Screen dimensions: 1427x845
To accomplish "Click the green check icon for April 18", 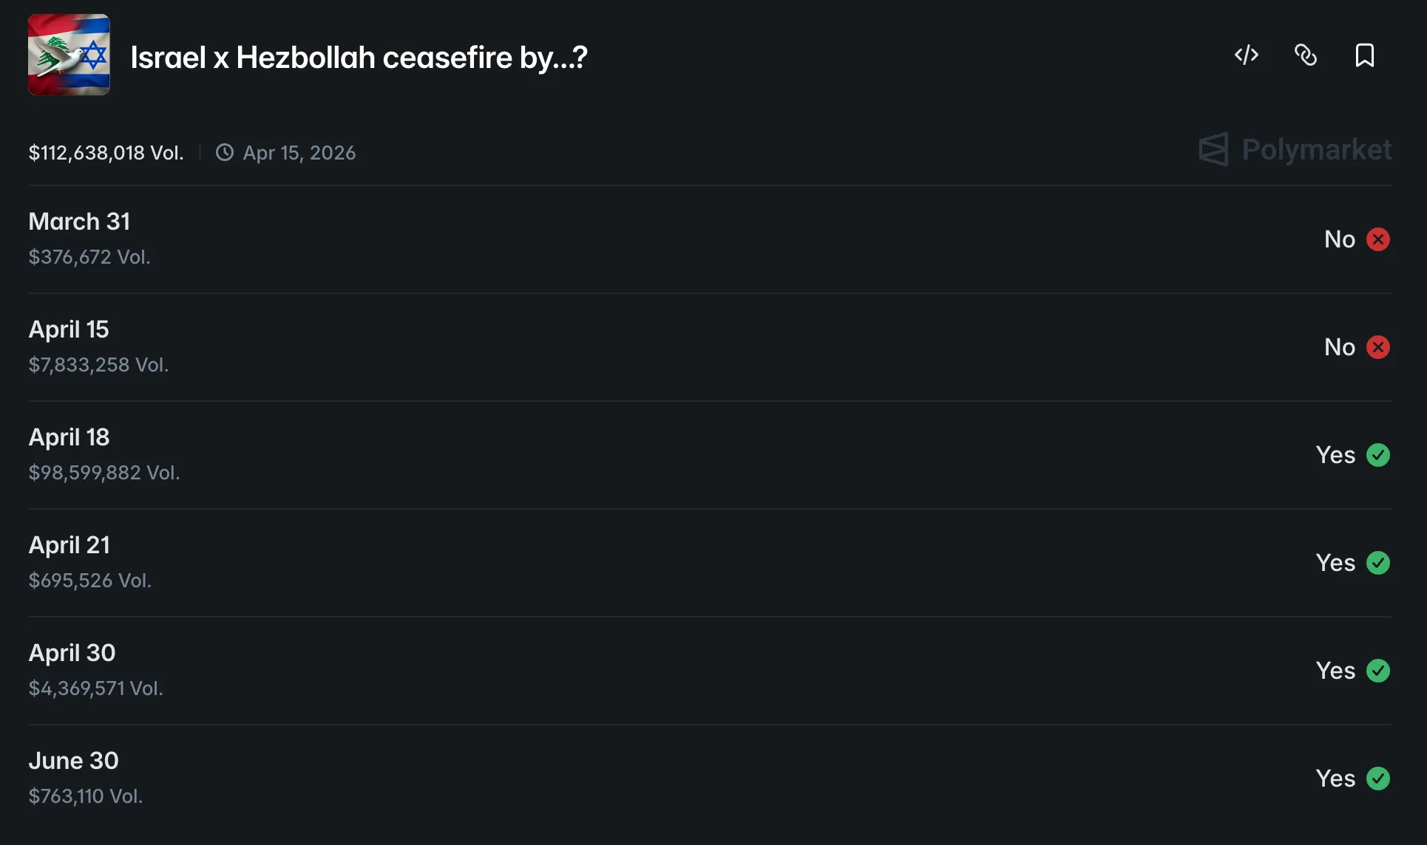I will [1378, 455].
